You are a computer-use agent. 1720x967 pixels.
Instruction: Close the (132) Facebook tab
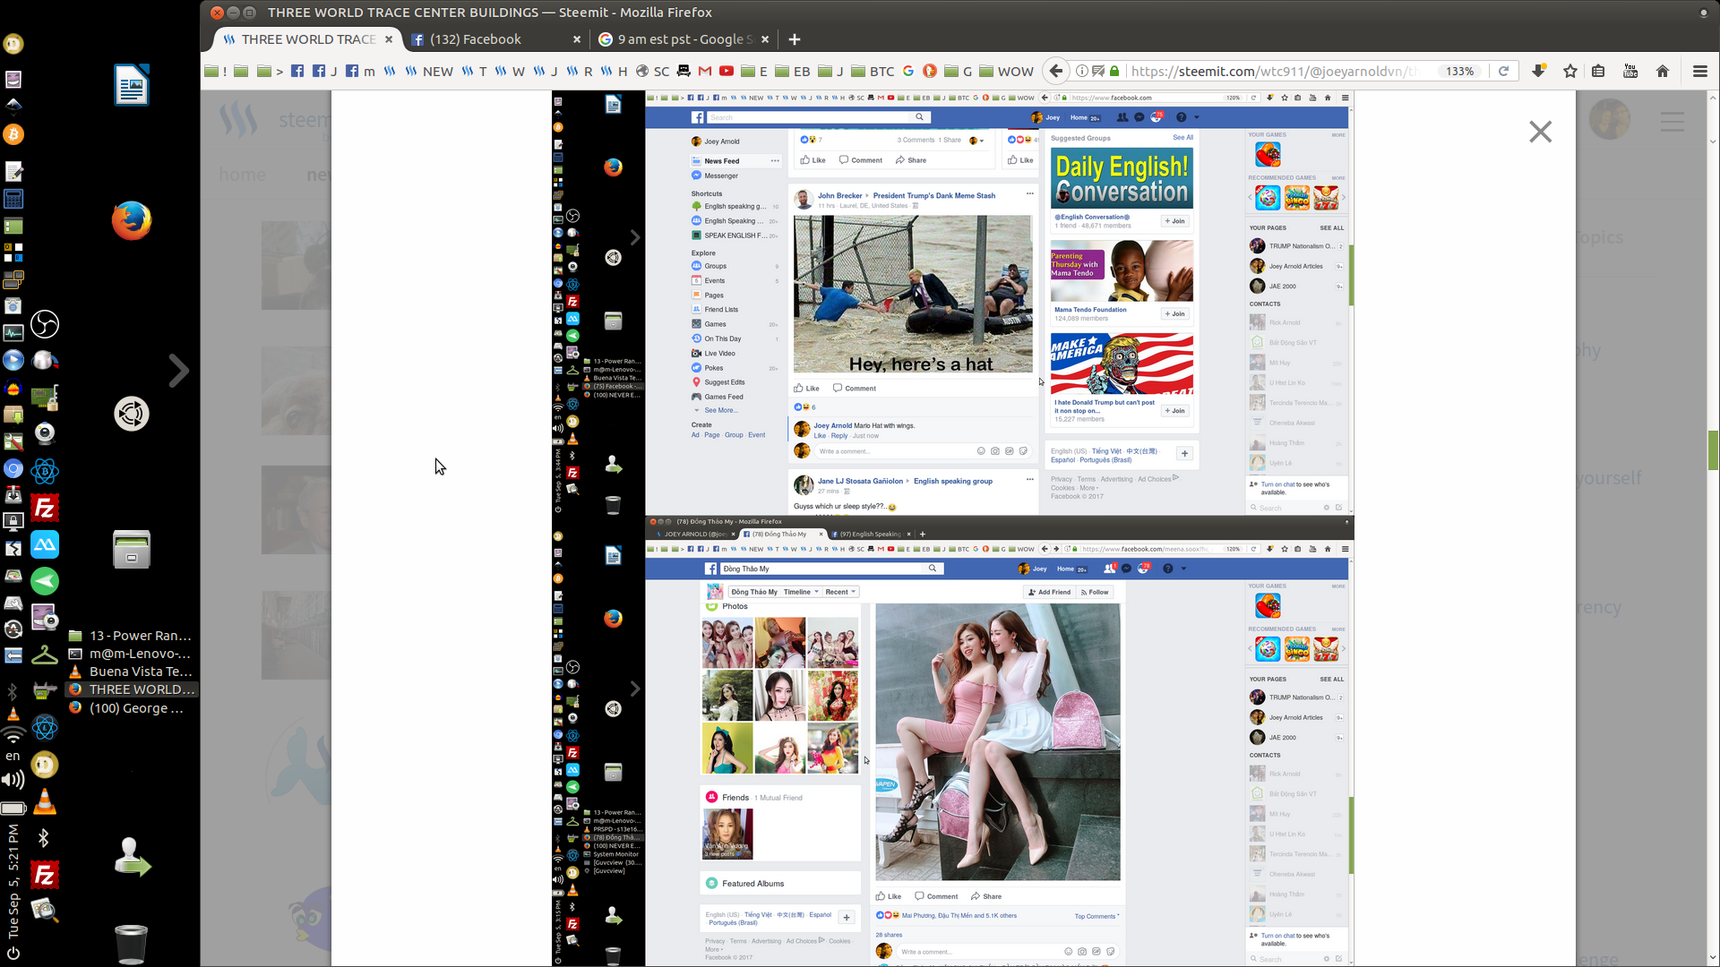tap(576, 39)
